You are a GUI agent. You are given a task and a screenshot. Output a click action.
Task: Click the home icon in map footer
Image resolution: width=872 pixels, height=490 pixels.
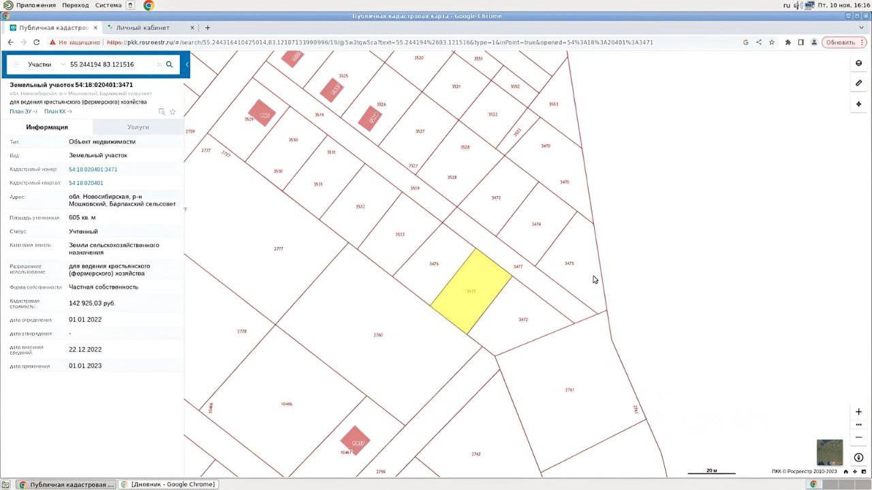(846, 471)
